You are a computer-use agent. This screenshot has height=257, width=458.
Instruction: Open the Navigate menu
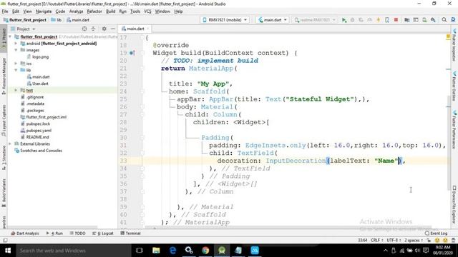(44, 11)
